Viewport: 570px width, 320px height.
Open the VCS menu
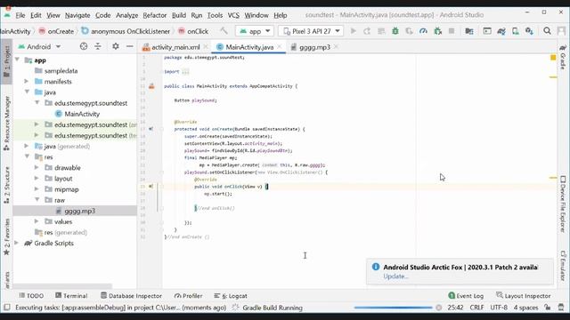233,15
